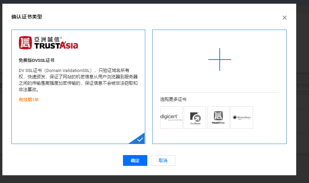Select the small TrustAsia logo tile
The width and height of the screenshot is (309, 183).
coord(218,118)
